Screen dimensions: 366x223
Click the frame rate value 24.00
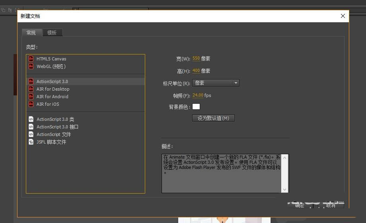click(x=198, y=95)
